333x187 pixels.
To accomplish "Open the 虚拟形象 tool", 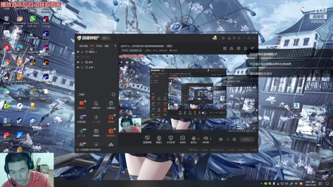I will (82, 133).
